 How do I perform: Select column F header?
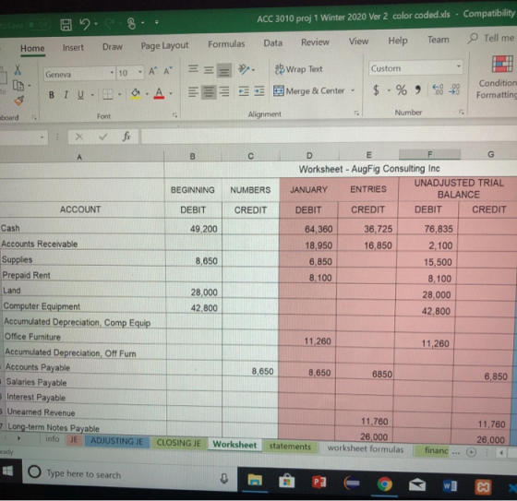tap(429, 154)
